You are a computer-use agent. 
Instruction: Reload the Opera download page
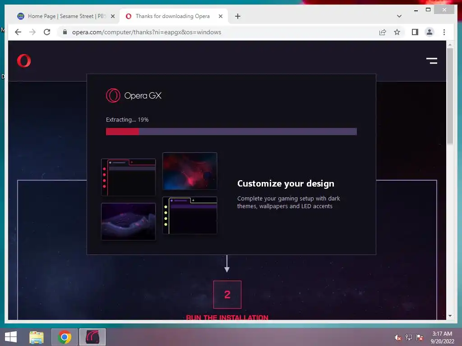pyautogui.click(x=47, y=32)
